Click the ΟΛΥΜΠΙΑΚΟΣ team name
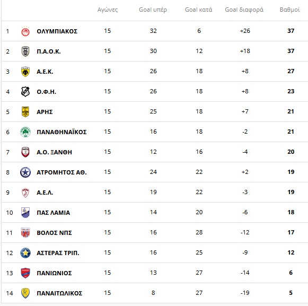The image size is (308, 306). [x=57, y=31]
